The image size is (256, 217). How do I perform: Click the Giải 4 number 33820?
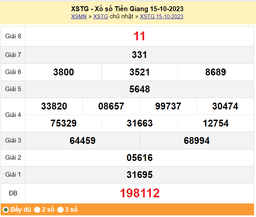click(54, 106)
